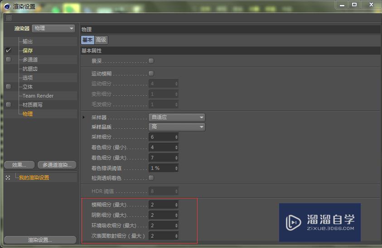Viewport: 382px width, 248px height.
Task: Switch to the 基本 tab
Action: [87, 40]
